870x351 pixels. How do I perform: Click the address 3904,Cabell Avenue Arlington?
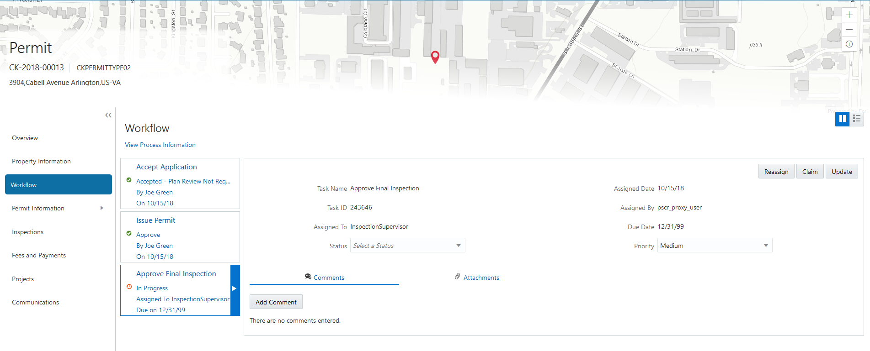pos(65,83)
